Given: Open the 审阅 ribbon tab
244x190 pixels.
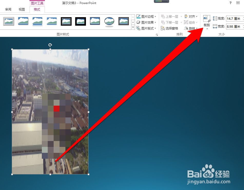Looking at the screenshot, I should 8,9.
